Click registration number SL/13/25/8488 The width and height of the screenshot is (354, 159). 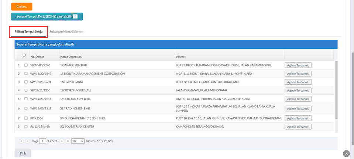pos(40,126)
